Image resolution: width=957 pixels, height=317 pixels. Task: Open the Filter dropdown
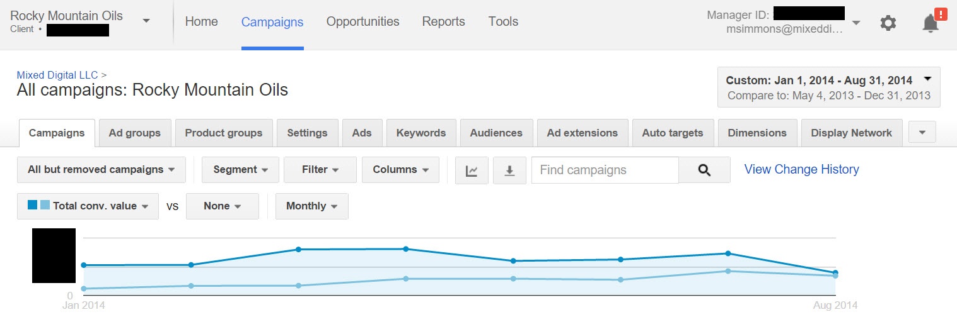pos(320,170)
